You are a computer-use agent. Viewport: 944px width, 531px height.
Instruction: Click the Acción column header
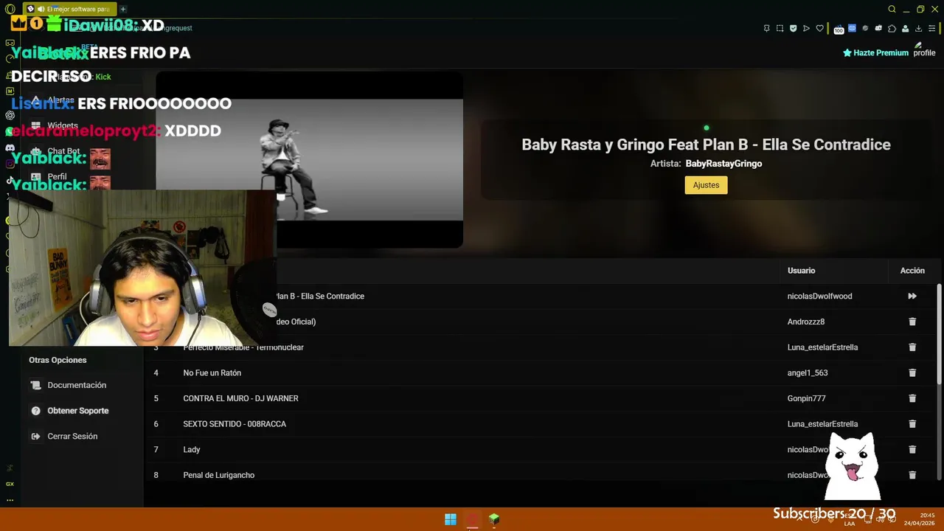pos(912,271)
